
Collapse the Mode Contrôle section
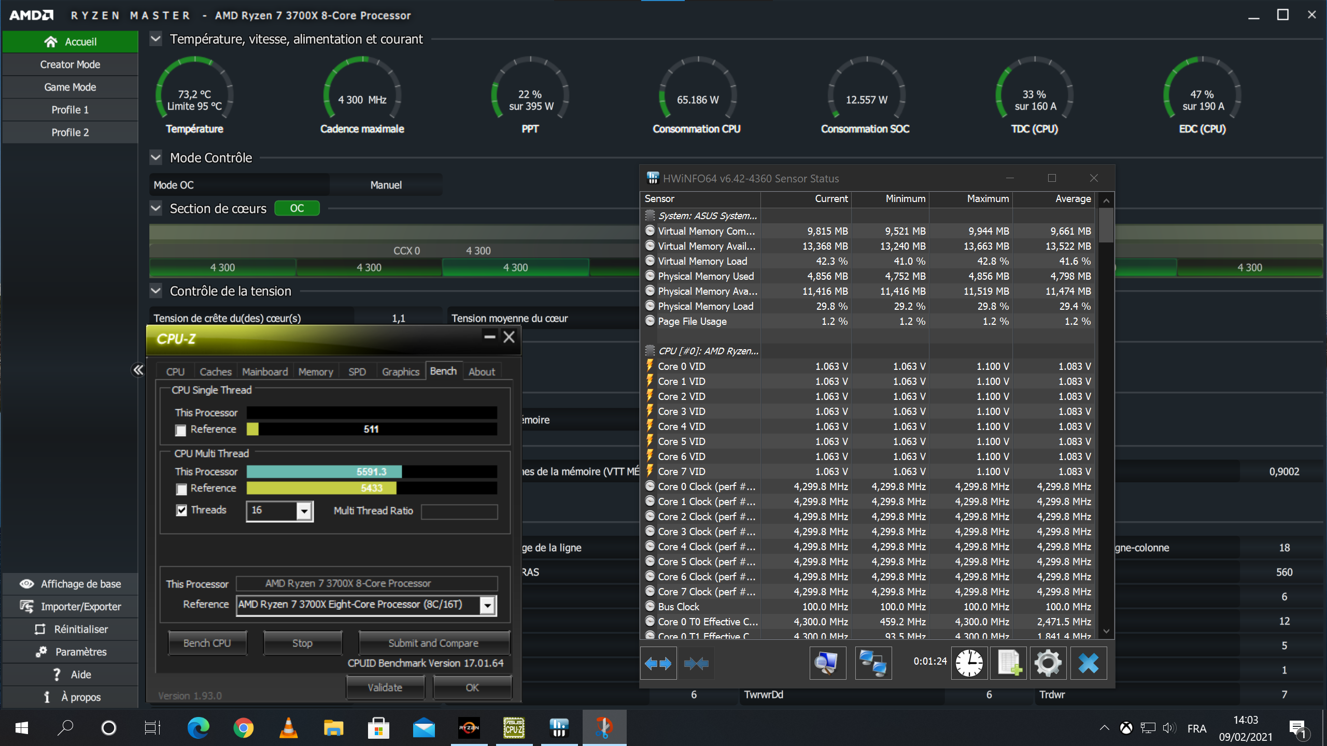(156, 157)
